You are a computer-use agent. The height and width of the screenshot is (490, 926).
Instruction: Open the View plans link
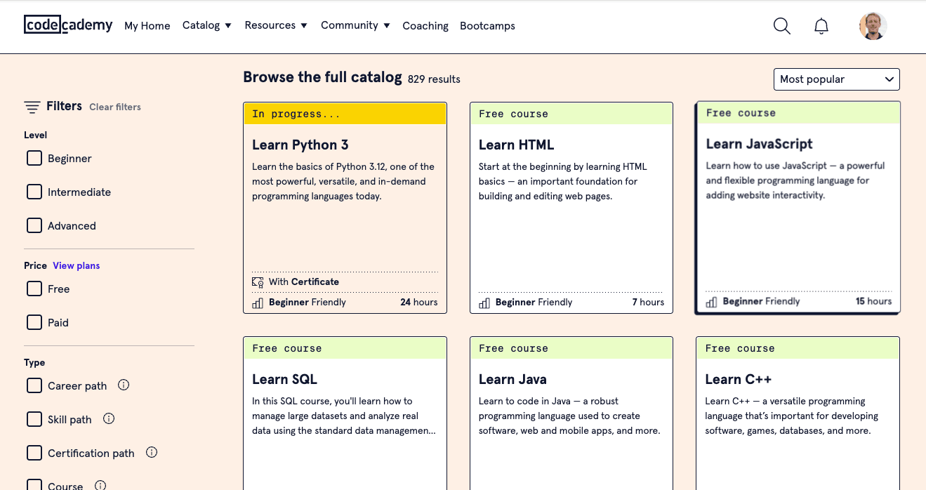77,265
